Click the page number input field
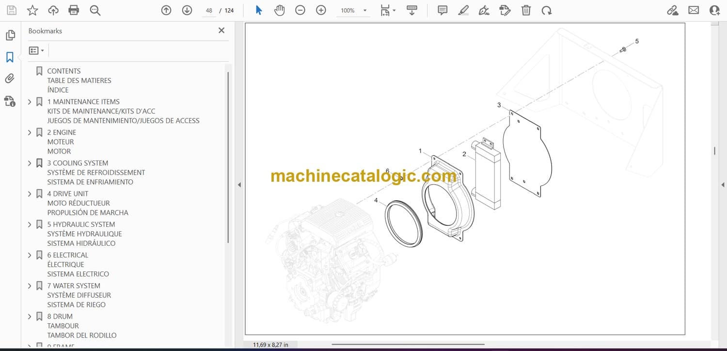Viewport: 727px width, 351px height. 209,11
